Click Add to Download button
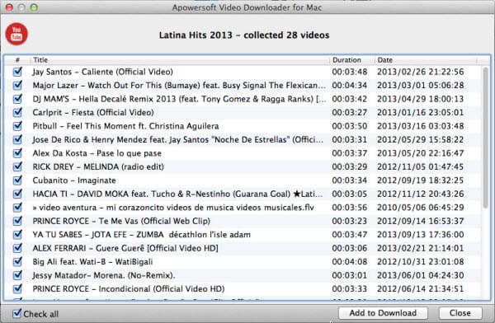This screenshot has height=323, width=495. [x=383, y=313]
